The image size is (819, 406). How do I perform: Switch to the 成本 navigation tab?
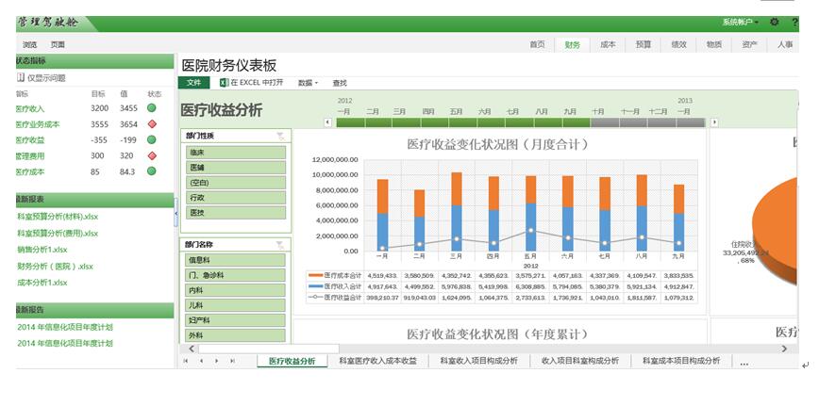pyautogui.click(x=607, y=44)
